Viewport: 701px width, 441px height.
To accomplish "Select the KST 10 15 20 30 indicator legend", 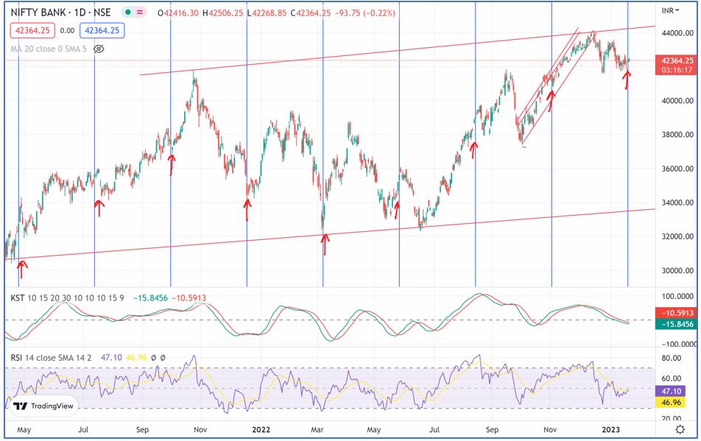I will click(x=67, y=297).
